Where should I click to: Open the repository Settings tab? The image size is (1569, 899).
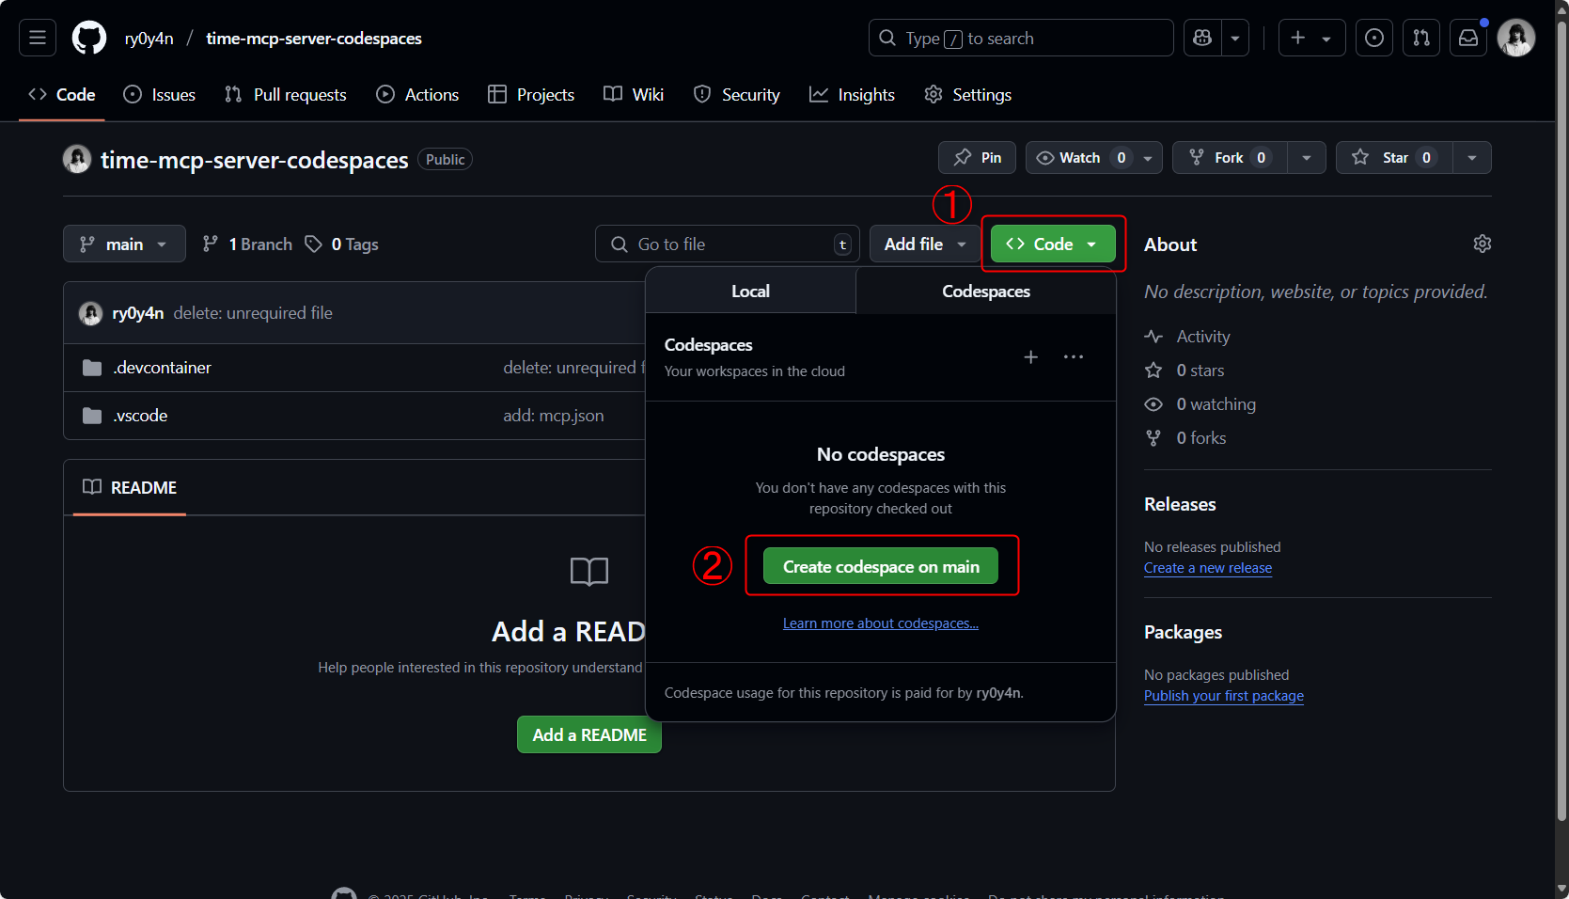tap(967, 95)
